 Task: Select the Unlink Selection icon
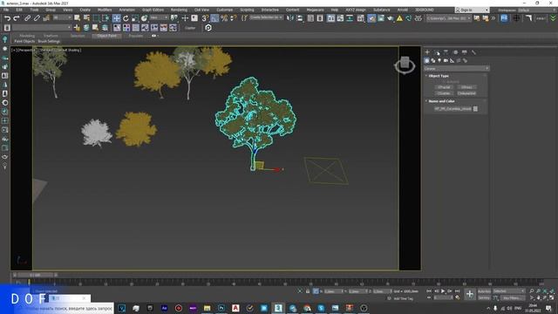(37, 17)
